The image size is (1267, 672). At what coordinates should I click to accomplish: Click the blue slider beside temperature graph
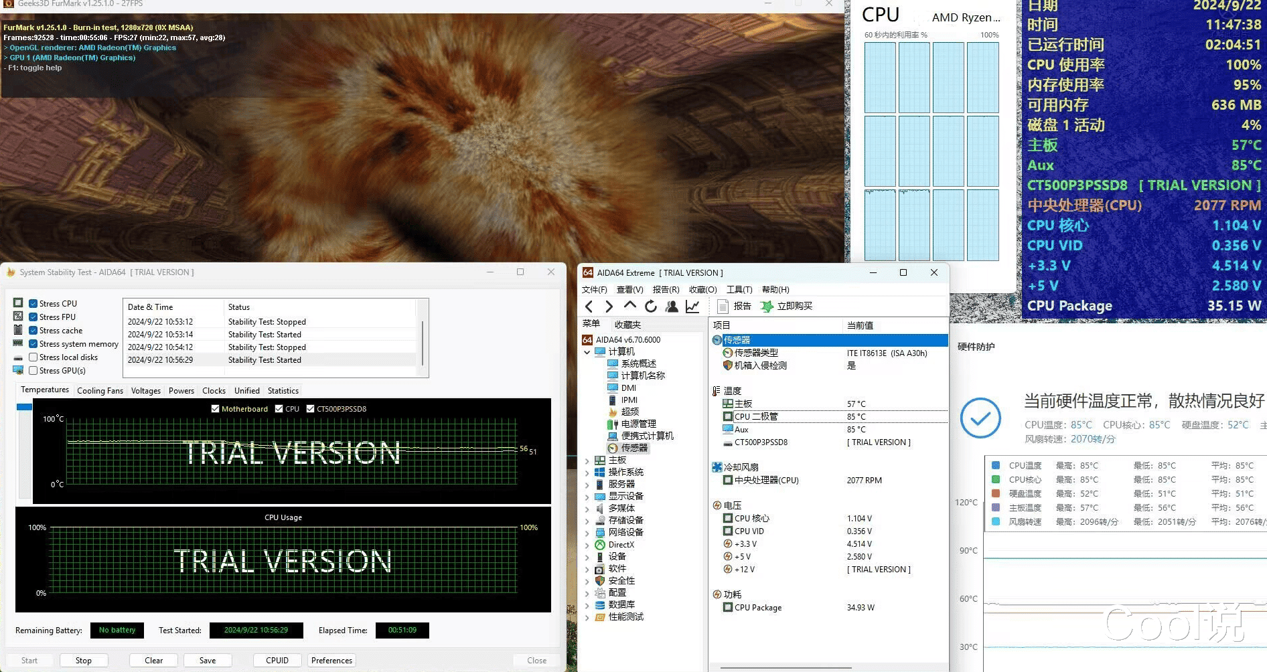[x=25, y=407]
